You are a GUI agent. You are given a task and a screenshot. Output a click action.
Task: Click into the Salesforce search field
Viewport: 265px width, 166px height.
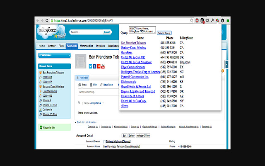click(x=86, y=32)
